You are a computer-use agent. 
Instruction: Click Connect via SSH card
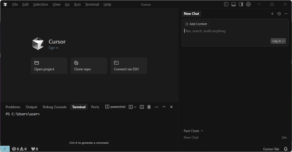click(x=129, y=66)
